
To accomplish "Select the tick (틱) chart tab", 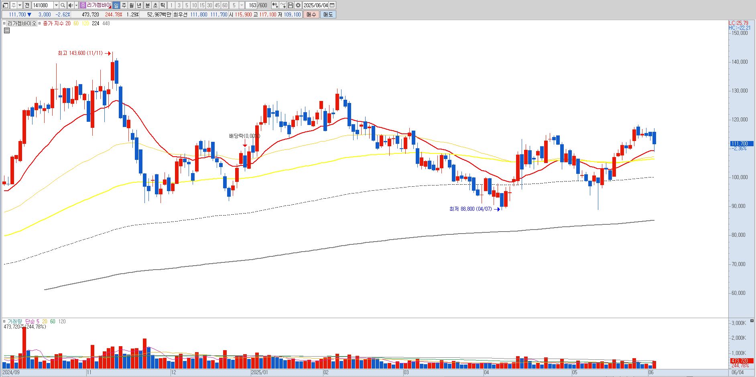I will tap(163, 5).
